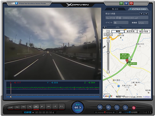Click the print icon
Image resolution: width=155 pixels, height=116 pixels.
click(x=125, y=107)
